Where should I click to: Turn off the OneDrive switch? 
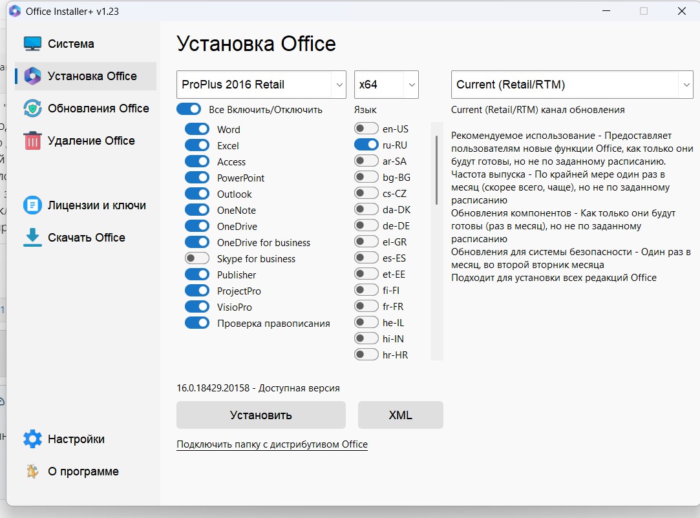click(197, 226)
